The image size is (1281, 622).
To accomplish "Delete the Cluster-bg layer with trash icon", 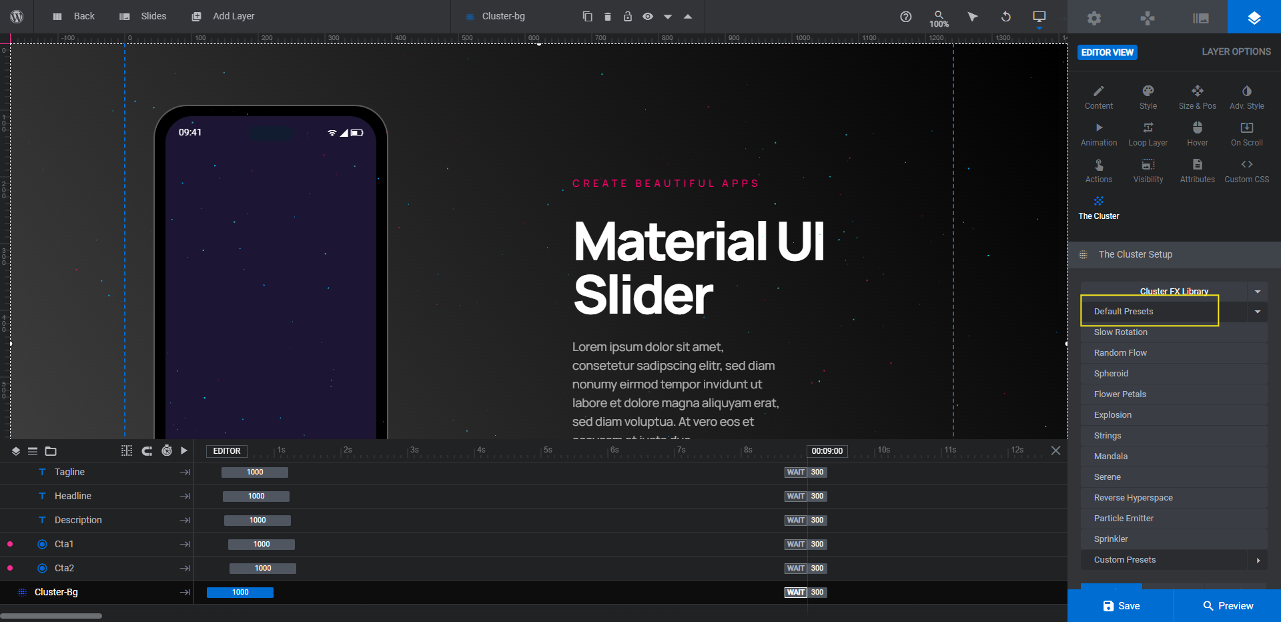I will click(x=608, y=16).
